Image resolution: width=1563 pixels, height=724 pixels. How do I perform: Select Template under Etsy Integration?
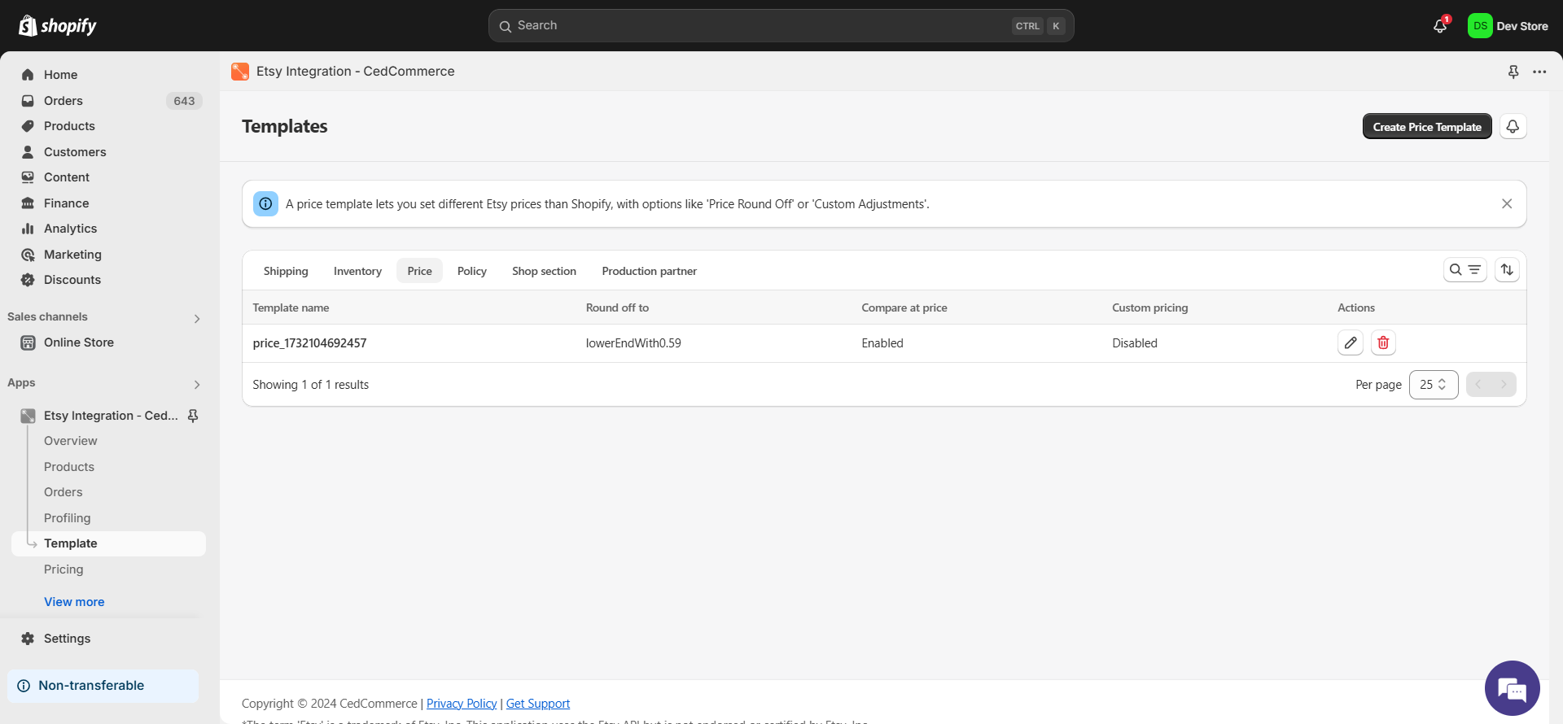[x=108, y=543]
